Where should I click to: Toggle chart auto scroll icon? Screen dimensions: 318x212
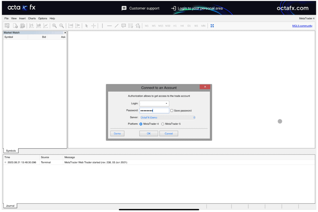click(70, 26)
